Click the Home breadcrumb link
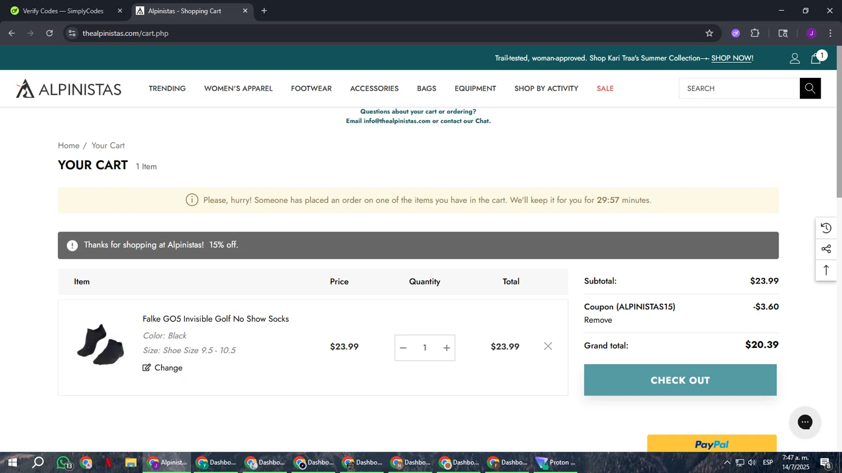The image size is (842, 473). tap(68, 146)
